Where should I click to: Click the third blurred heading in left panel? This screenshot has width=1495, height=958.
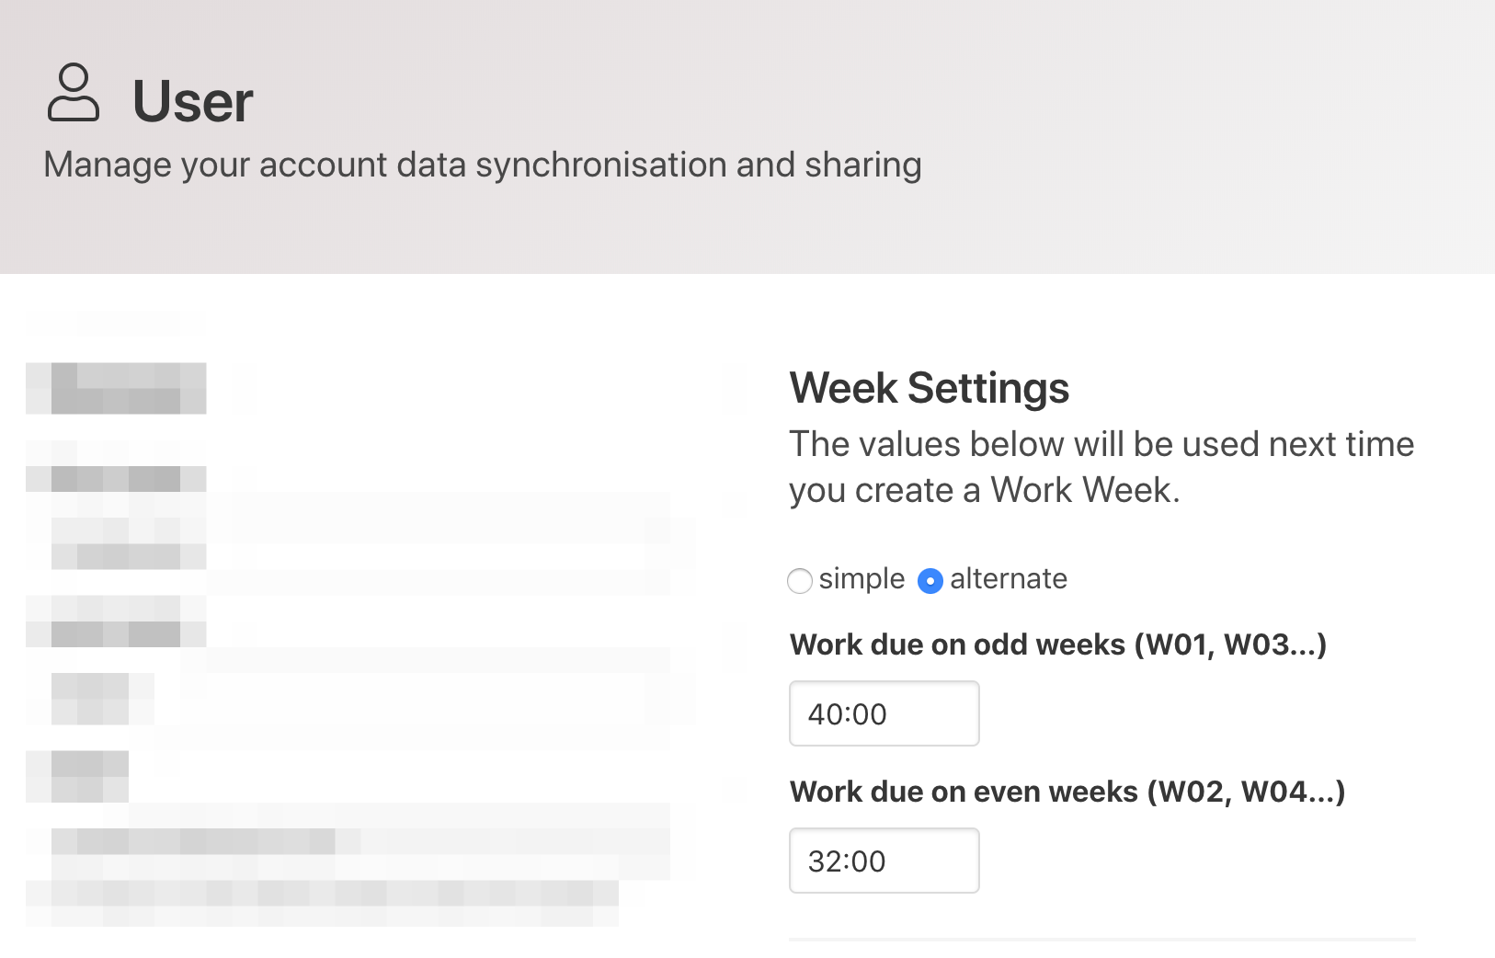[116, 633]
